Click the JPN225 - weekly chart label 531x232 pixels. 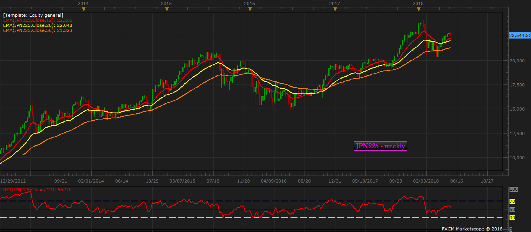(380, 146)
